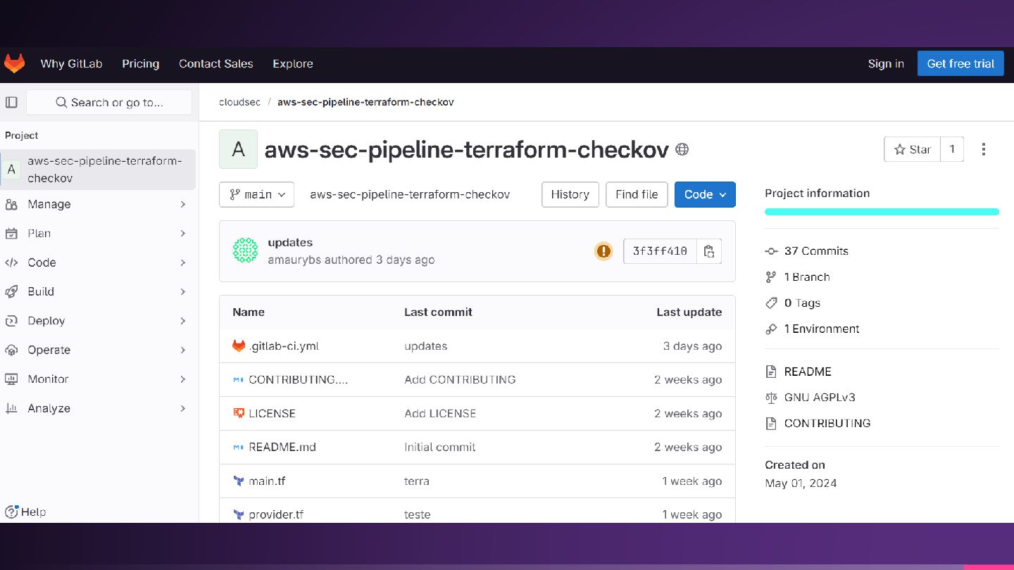Viewport: 1014px width, 570px height.
Task: Click the Terraform icon beside provider.tf
Action: [x=239, y=515]
